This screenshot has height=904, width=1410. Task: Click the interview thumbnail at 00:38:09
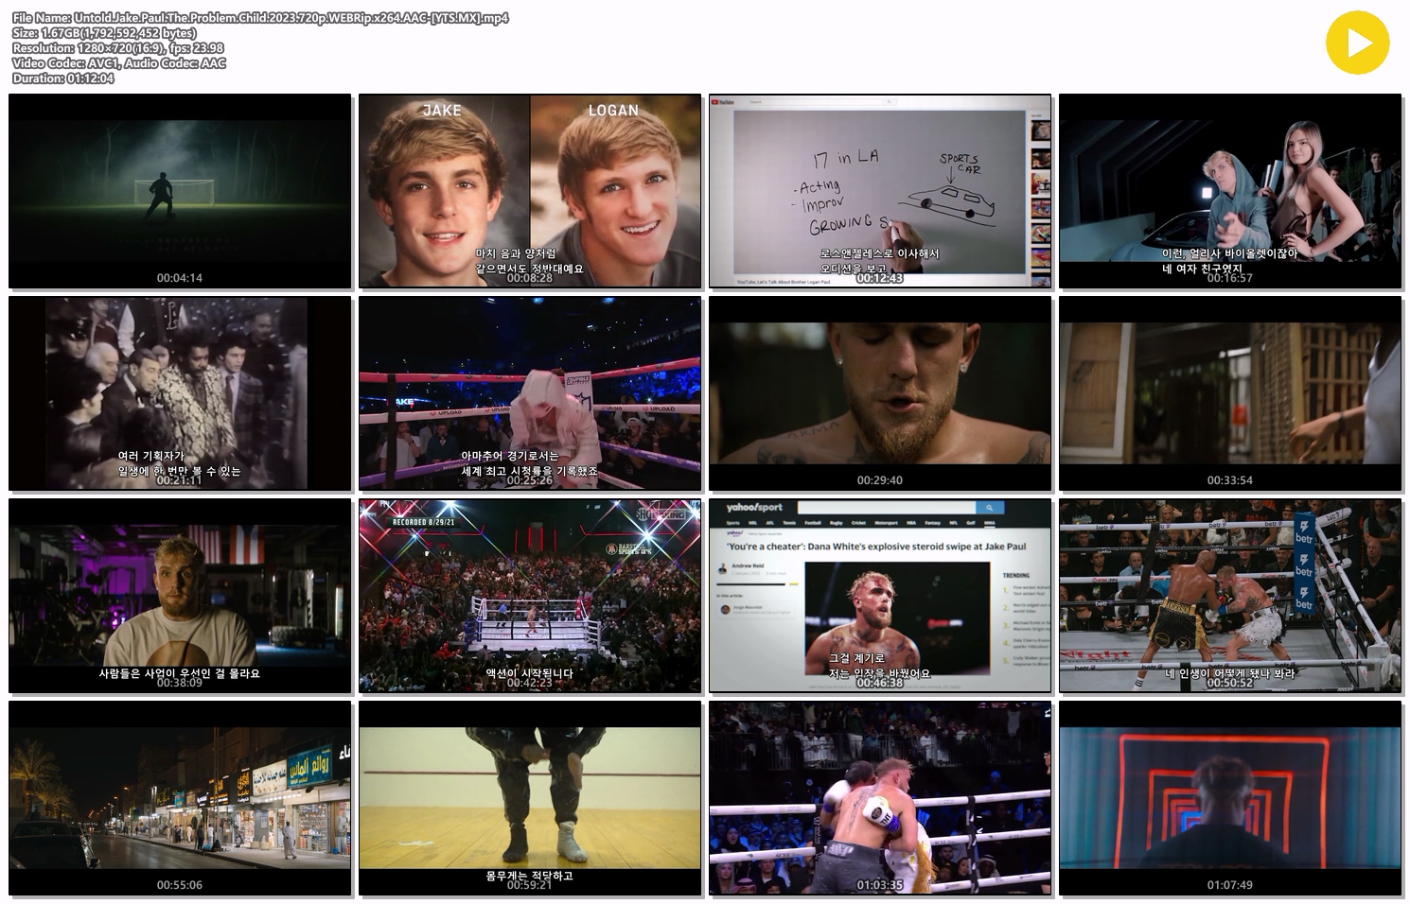[180, 596]
